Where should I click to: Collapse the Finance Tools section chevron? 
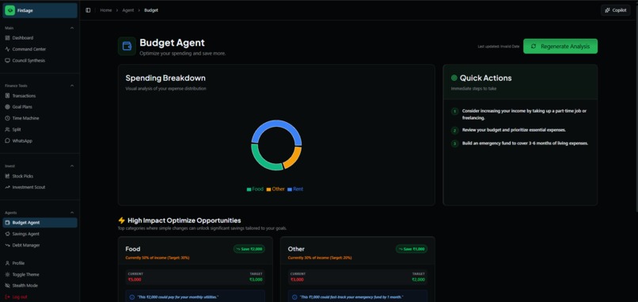(72, 86)
